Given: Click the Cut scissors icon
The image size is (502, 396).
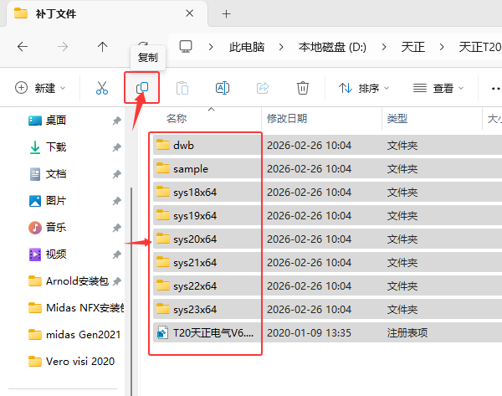Looking at the screenshot, I should 102,88.
